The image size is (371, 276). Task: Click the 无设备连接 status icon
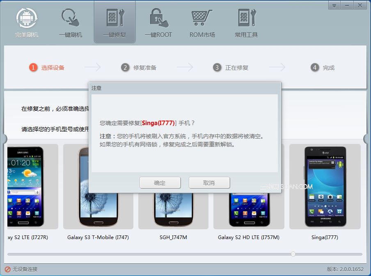(7, 269)
